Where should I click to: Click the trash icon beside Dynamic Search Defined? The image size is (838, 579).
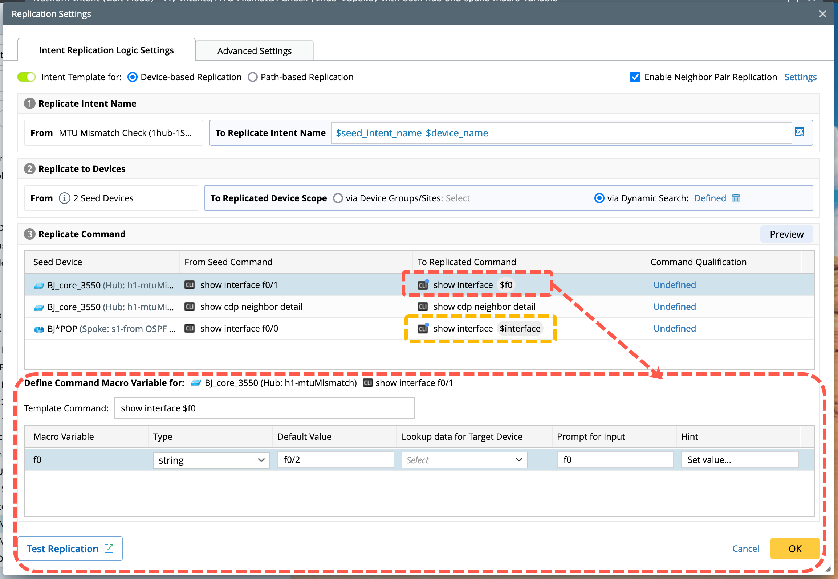point(736,198)
